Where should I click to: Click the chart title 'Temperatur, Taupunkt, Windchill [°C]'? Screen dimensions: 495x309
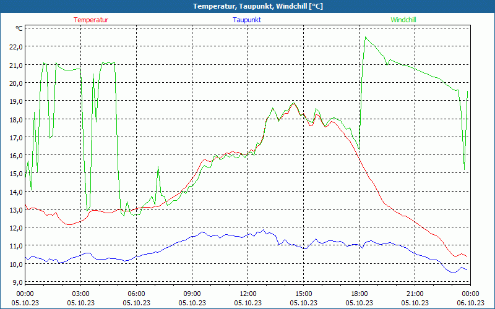pos(258,6)
